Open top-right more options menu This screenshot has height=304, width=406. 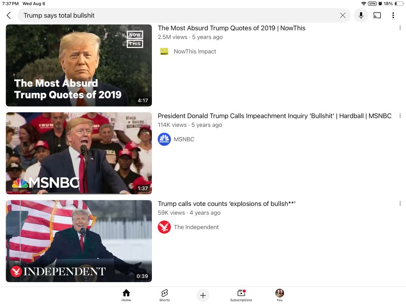tap(393, 15)
